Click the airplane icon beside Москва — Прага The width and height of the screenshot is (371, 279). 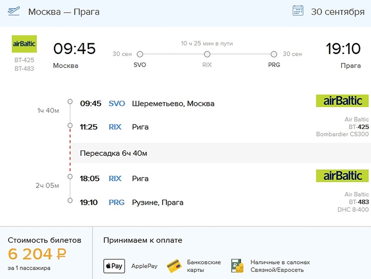pyautogui.click(x=14, y=11)
